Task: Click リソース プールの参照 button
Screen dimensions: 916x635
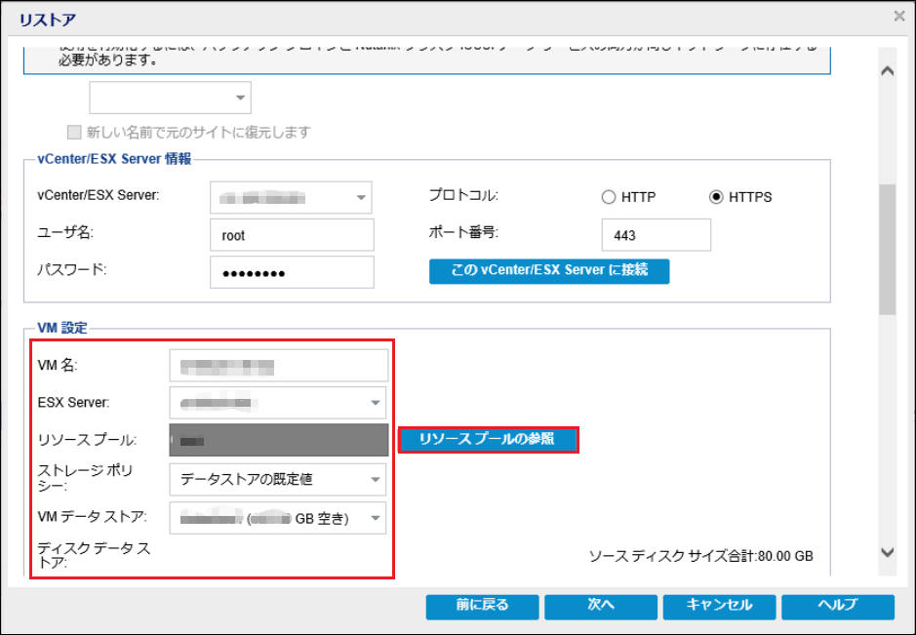Action: (x=488, y=440)
